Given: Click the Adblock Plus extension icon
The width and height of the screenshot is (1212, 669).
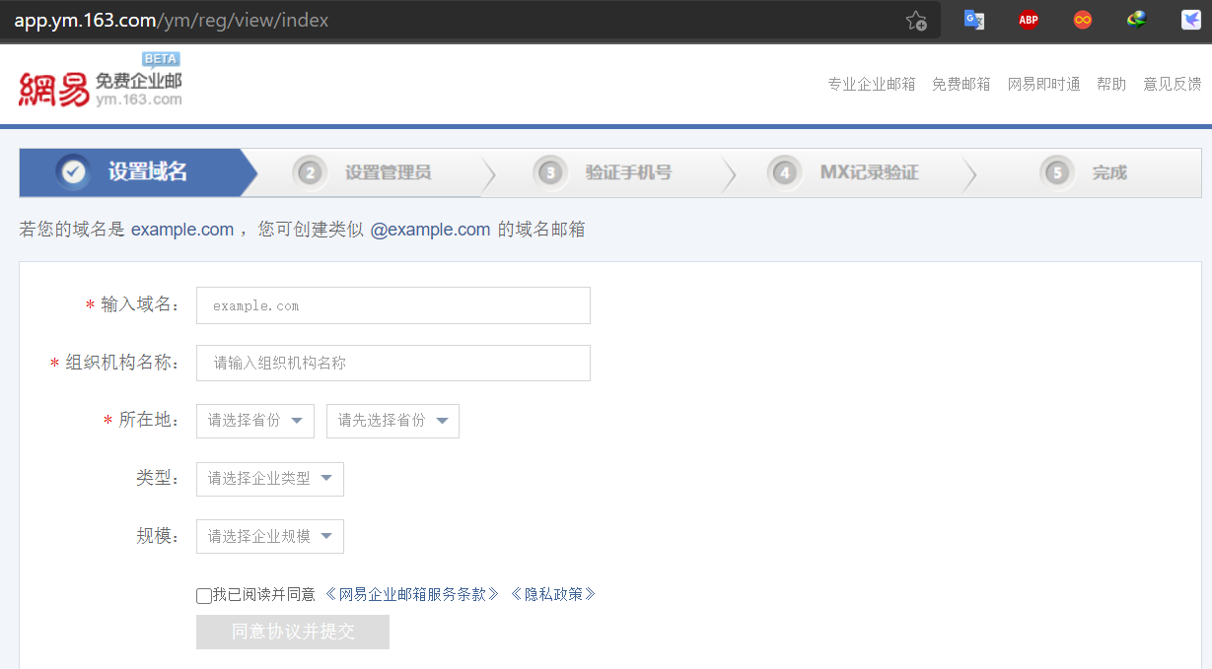Looking at the screenshot, I should [x=1028, y=19].
